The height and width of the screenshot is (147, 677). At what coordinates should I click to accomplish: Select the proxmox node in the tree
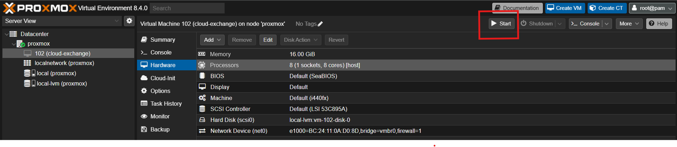(x=39, y=43)
